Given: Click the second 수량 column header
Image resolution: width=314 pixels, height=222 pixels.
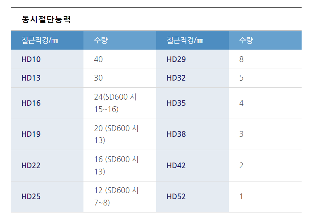Looking at the screenshot, I should point(265,40).
